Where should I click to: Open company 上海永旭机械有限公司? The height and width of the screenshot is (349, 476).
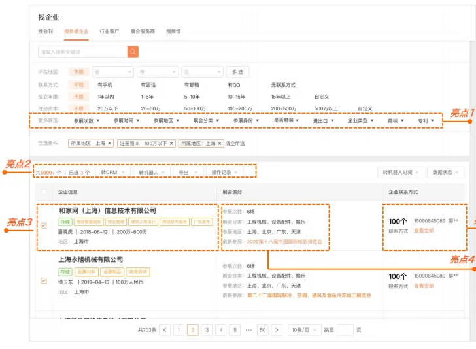90,259
